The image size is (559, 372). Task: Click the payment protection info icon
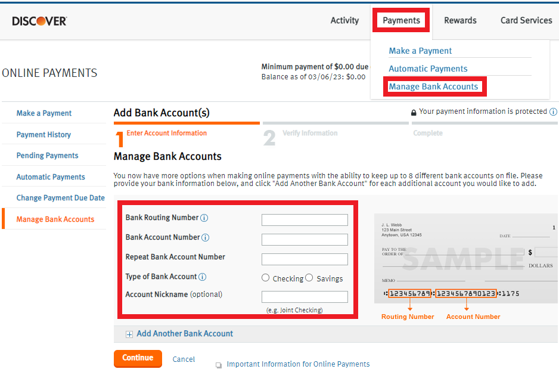click(x=553, y=111)
